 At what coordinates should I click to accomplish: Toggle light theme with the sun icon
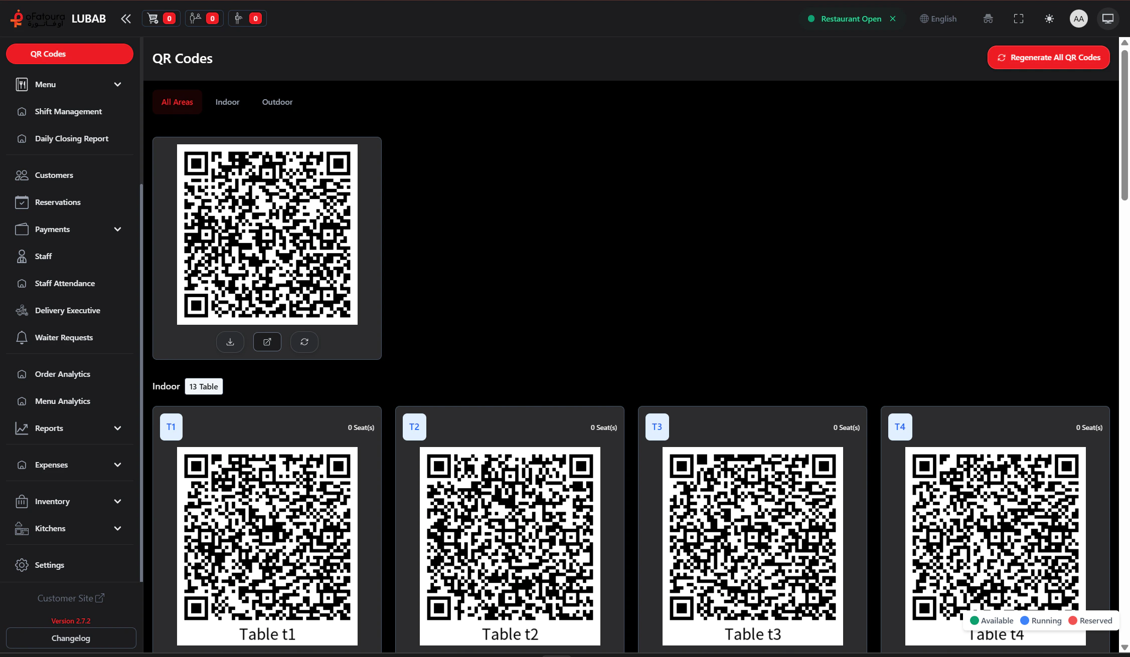1049,18
